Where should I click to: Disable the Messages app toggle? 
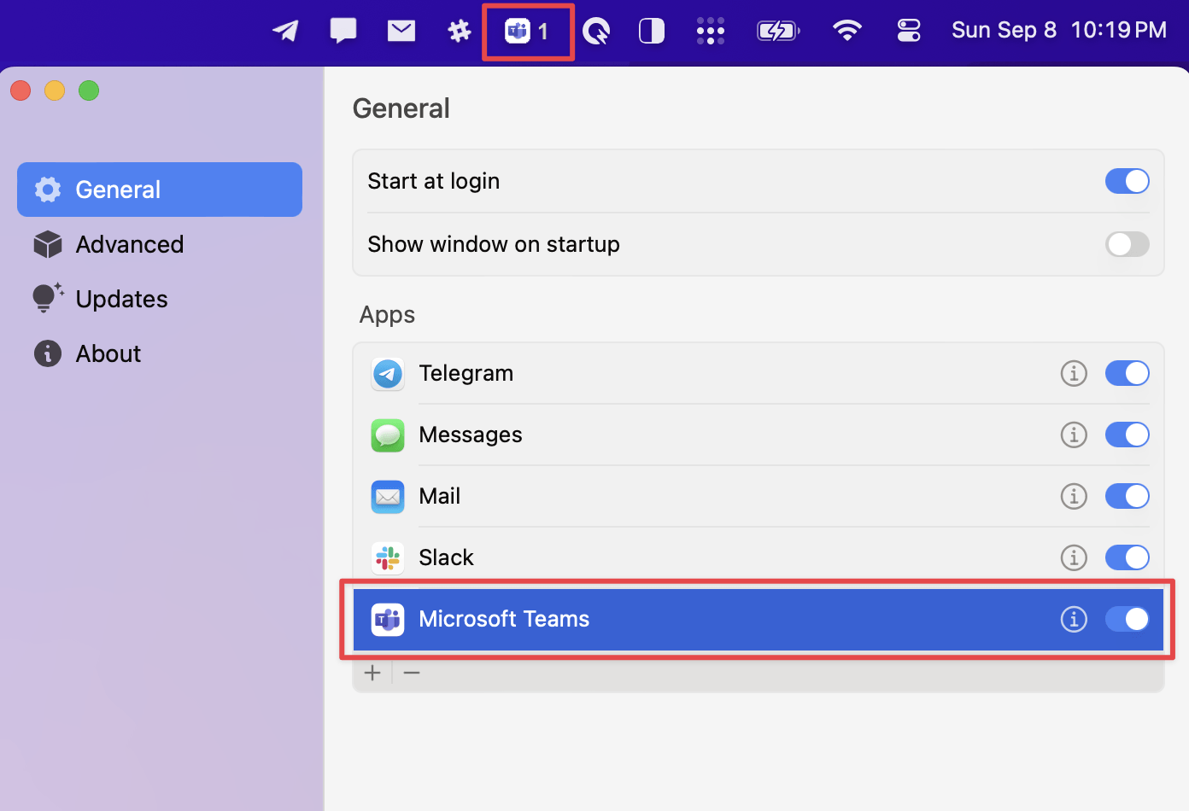1127,435
